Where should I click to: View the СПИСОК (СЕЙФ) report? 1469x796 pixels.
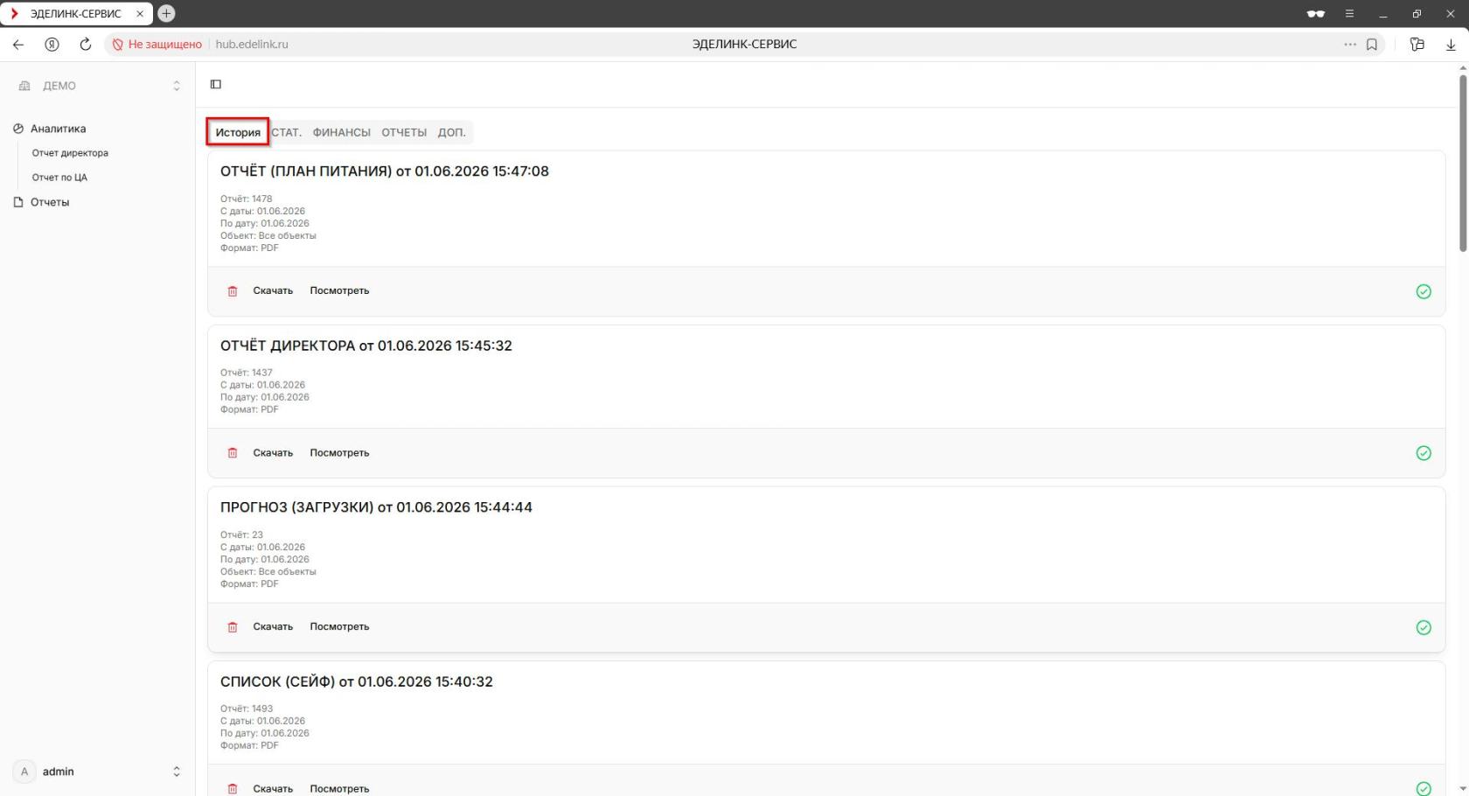(339, 788)
